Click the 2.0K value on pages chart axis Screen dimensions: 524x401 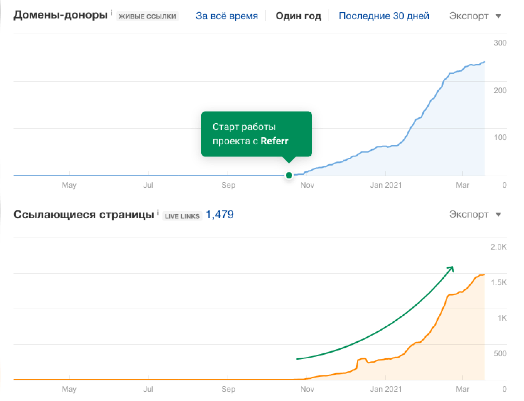[x=498, y=247]
